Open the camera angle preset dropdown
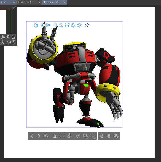The width and height of the screenshot is (161, 162). 55,136
